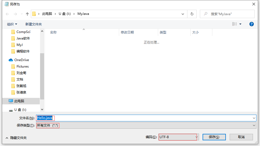Change the view layout icon
Viewport: 260px width, 146px height.
(235, 24)
